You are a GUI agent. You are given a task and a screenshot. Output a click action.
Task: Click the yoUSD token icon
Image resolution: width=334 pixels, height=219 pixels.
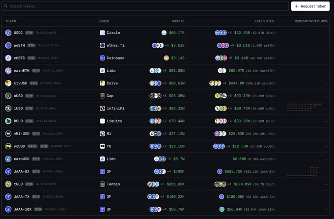(x=8, y=146)
